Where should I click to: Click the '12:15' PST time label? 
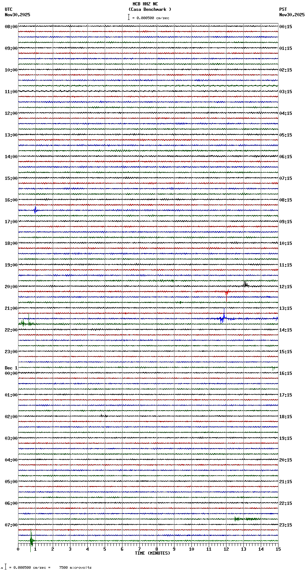click(286, 287)
